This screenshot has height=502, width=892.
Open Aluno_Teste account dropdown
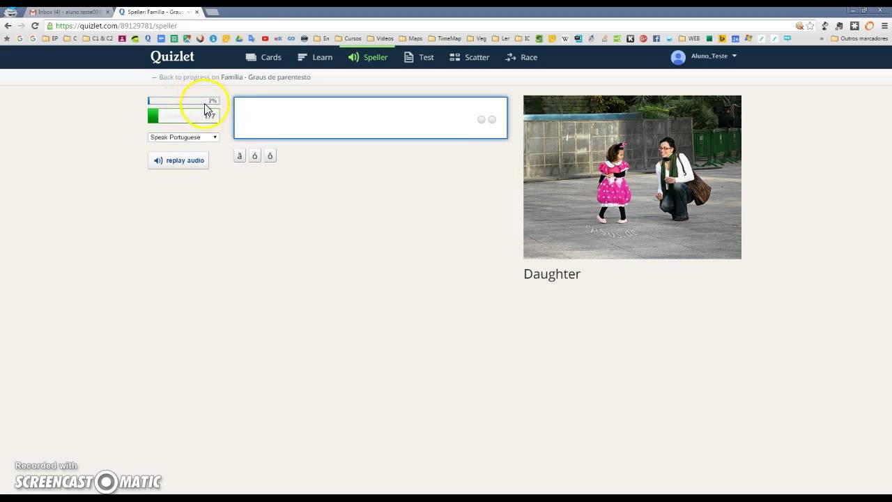[x=714, y=56]
